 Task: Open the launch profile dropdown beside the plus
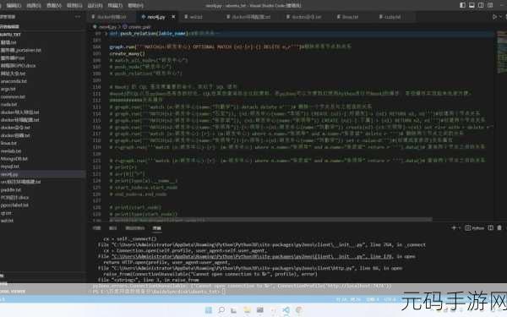point(459,228)
